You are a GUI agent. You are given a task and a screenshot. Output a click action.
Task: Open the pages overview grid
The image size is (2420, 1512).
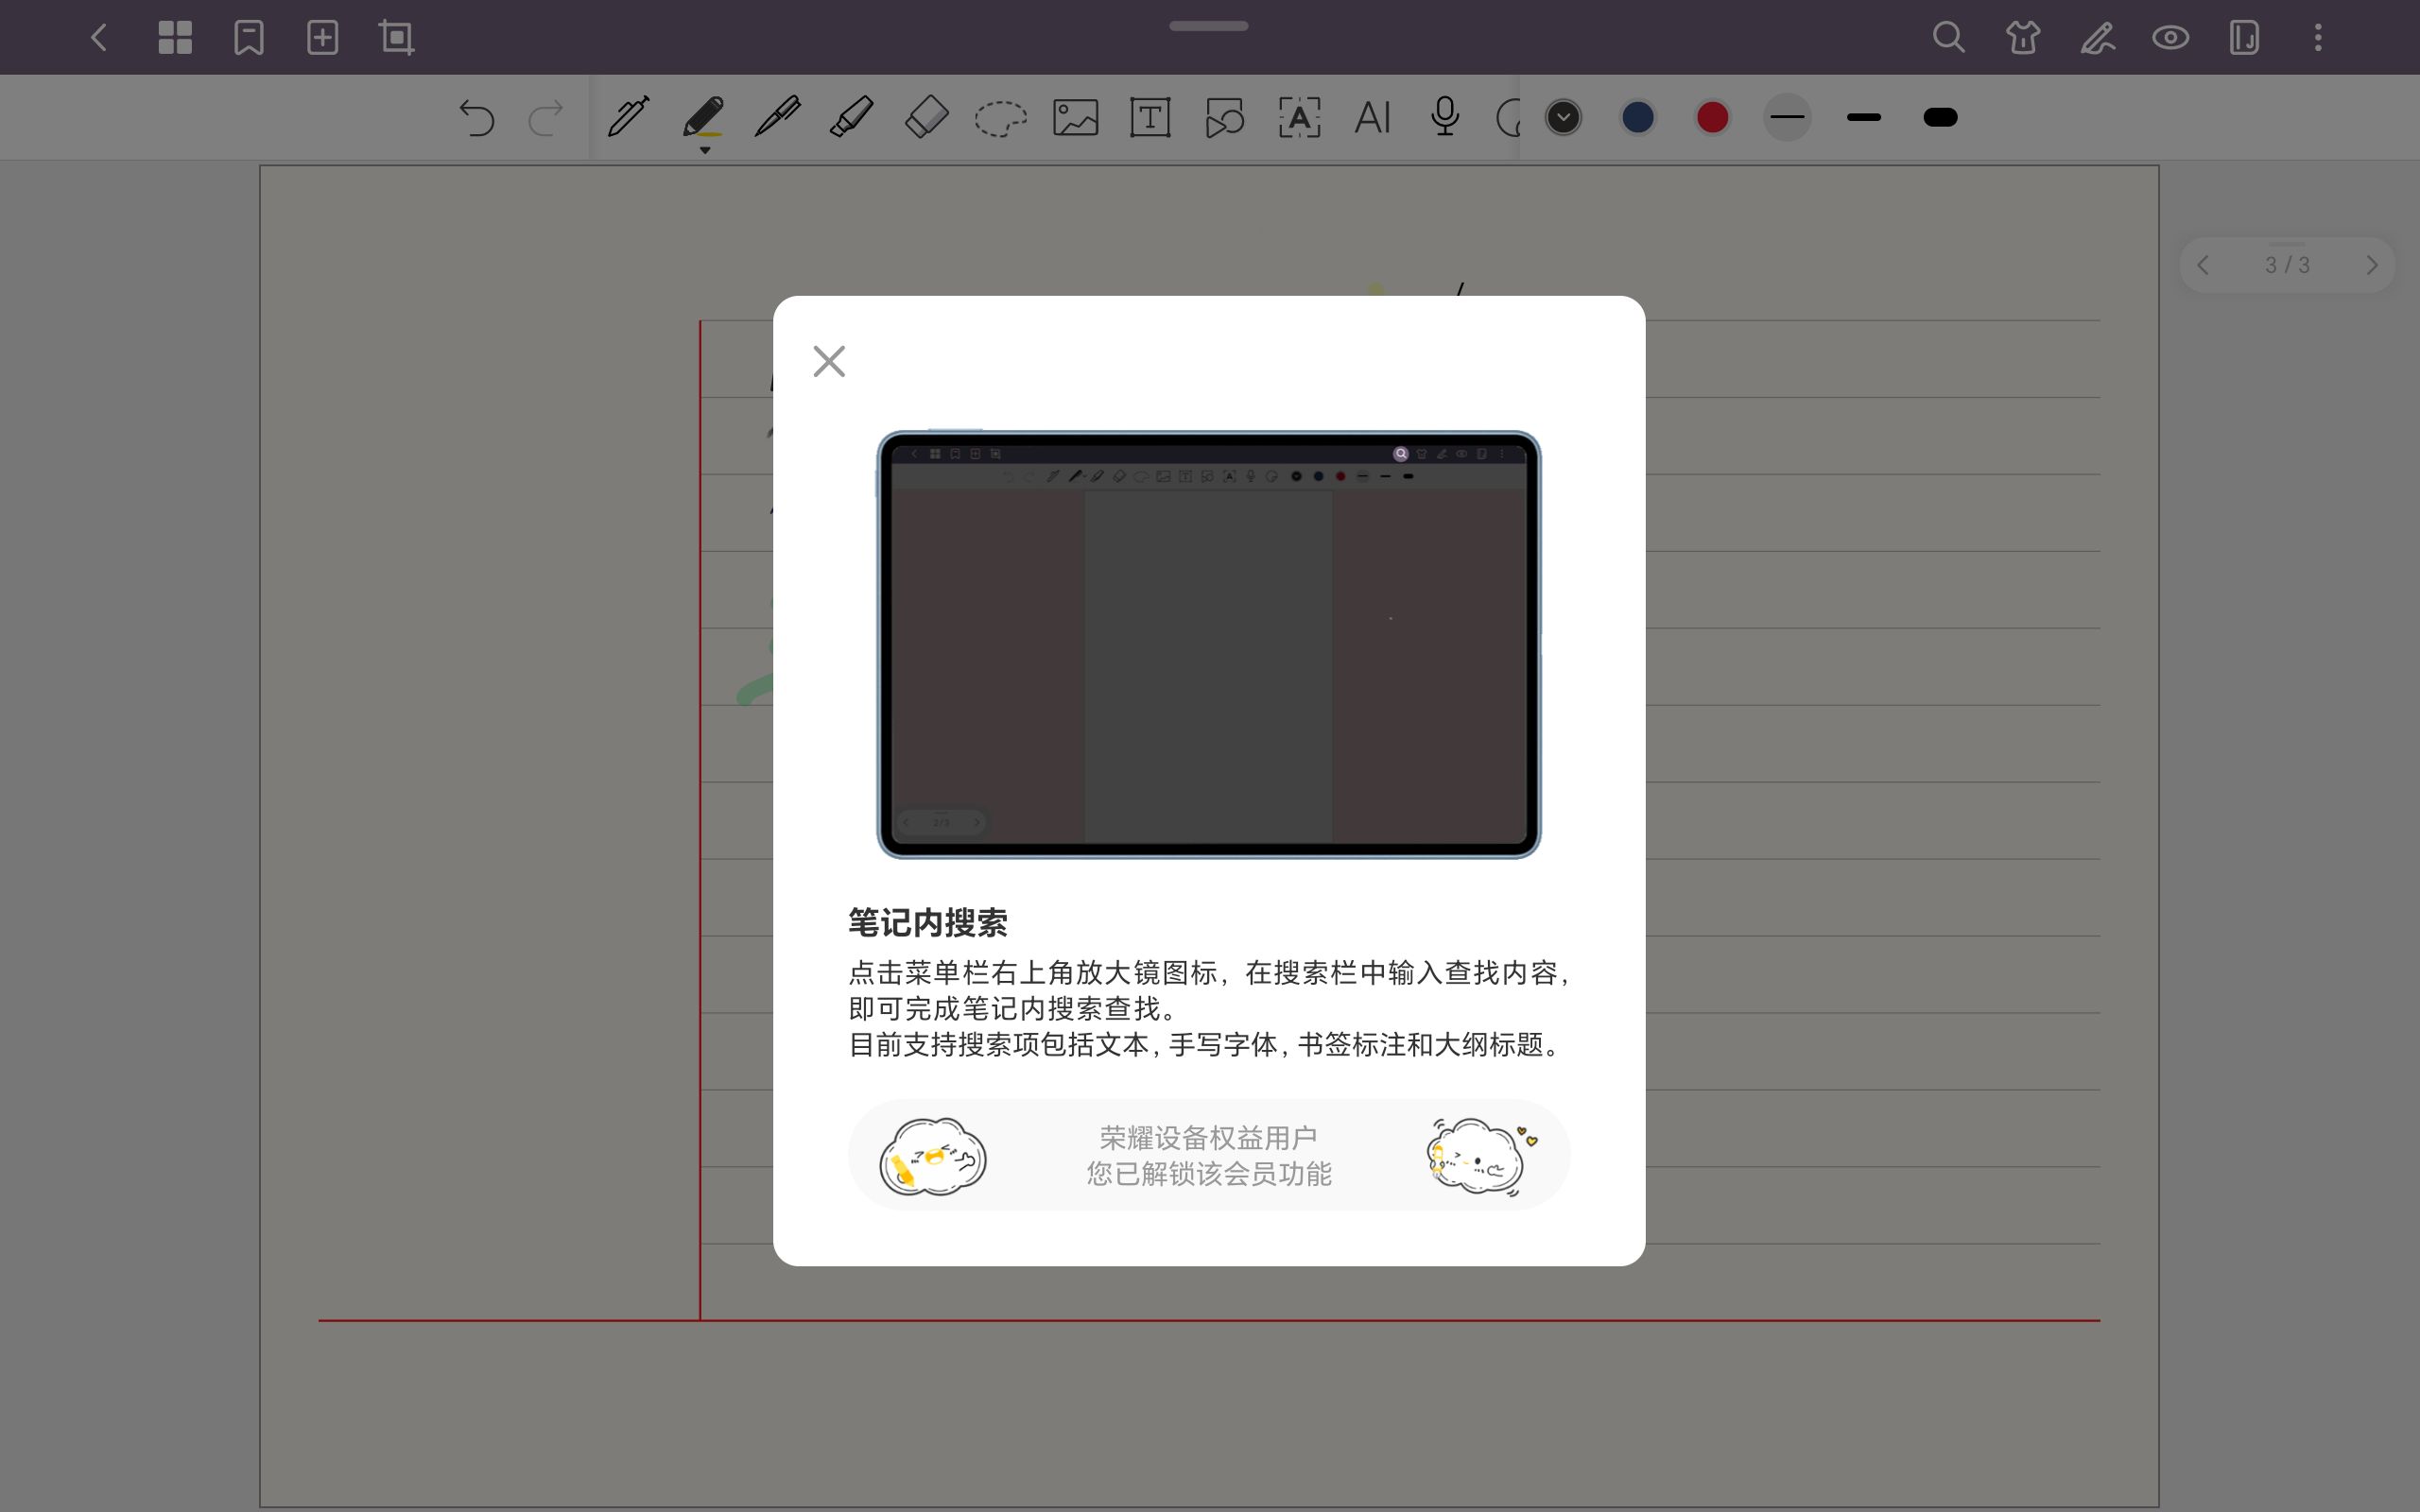pos(175,37)
